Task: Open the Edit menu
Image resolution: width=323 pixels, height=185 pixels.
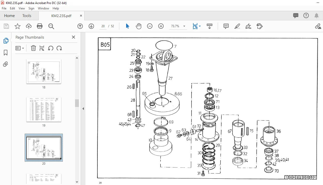Action: (x=12, y=8)
